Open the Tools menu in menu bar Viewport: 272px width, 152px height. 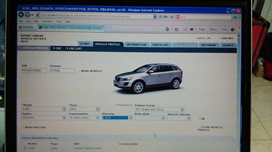coord(59,22)
